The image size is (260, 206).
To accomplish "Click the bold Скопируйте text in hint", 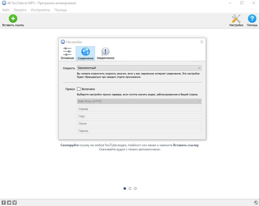I will click(x=69, y=145).
